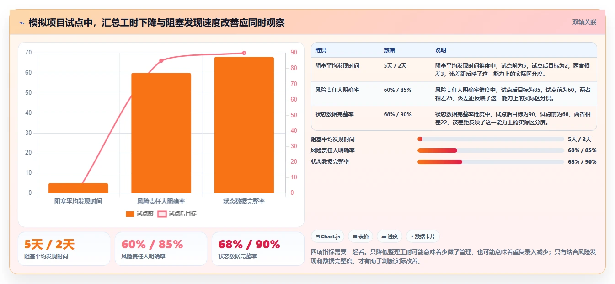This screenshot has width=615, height=284.
Task: Click the 状态数据完整率 orange chart bar
Action: pos(244,125)
